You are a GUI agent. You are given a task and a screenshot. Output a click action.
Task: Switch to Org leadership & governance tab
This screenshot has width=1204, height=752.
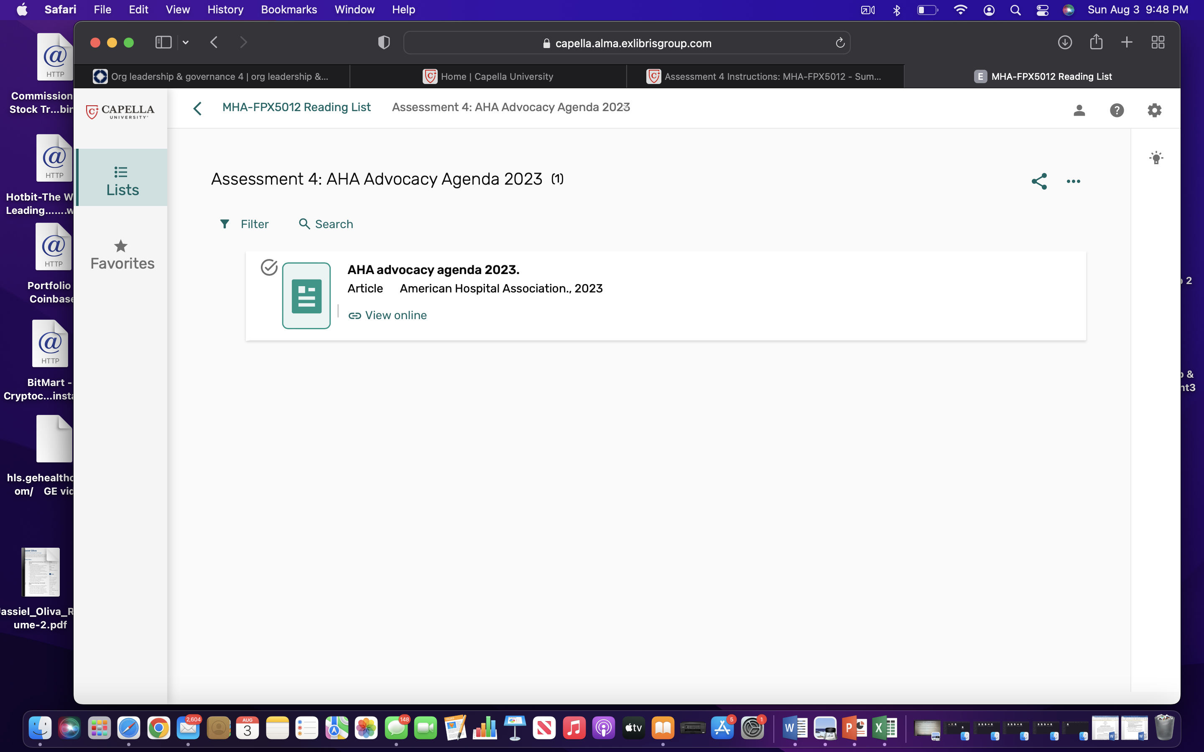(212, 76)
